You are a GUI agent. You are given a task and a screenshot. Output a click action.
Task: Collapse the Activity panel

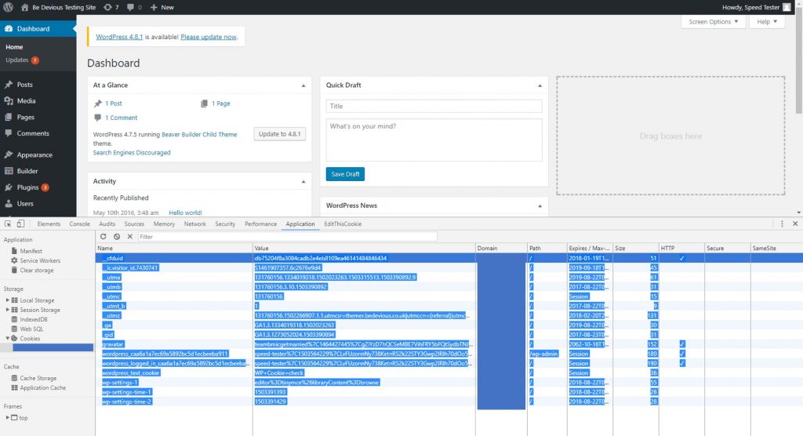[303, 181]
